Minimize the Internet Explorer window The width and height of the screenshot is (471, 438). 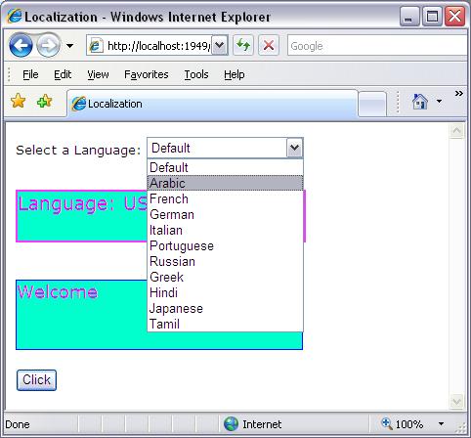pos(409,17)
